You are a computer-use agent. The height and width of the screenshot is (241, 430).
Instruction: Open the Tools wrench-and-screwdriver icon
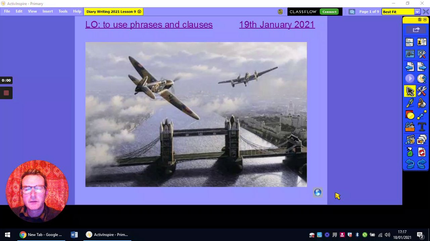coord(422,91)
